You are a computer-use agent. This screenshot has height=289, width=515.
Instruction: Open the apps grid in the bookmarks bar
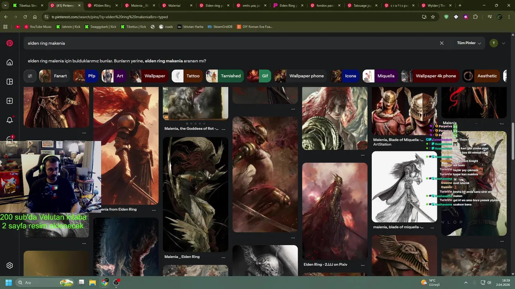[x=5, y=26]
